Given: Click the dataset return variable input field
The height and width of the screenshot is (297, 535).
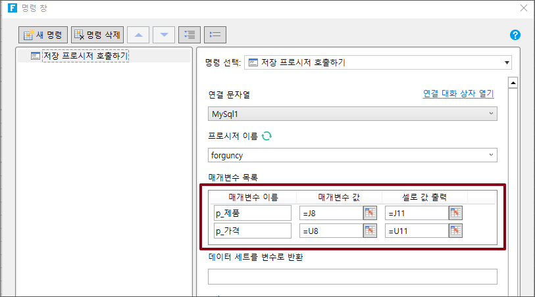Looking at the screenshot, I should coord(352,277).
